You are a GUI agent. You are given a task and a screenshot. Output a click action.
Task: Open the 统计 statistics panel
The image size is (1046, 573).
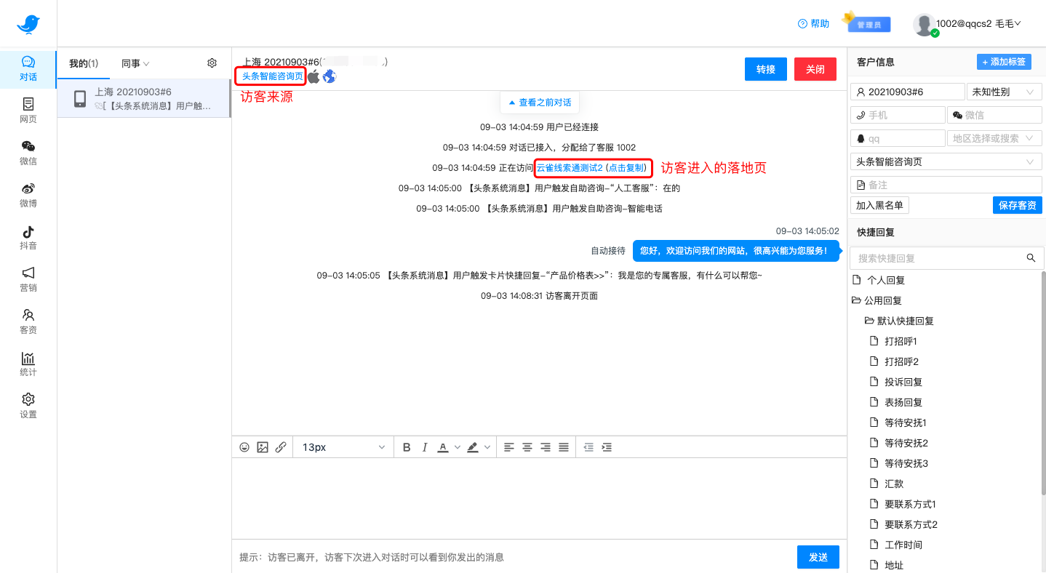[28, 364]
